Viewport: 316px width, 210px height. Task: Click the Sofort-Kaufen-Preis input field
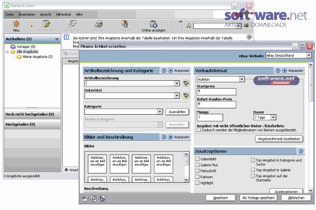[216, 105]
